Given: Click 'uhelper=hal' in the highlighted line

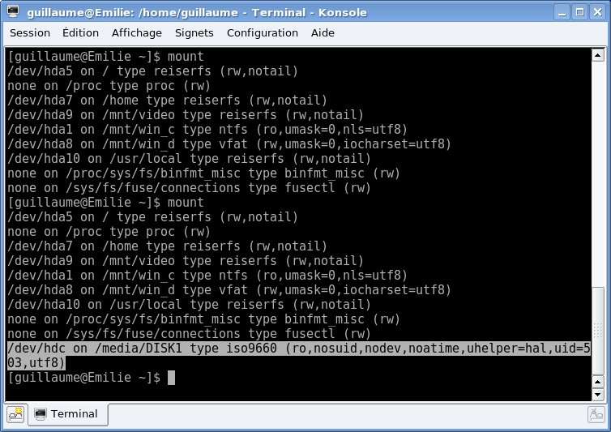Looking at the screenshot, I should tap(506, 349).
